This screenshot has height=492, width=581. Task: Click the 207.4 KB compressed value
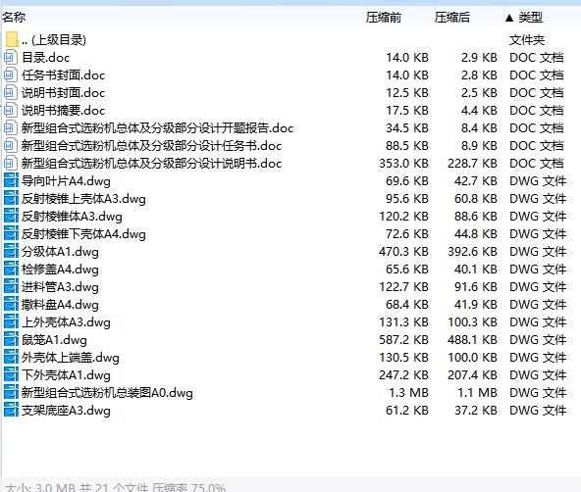472,374
